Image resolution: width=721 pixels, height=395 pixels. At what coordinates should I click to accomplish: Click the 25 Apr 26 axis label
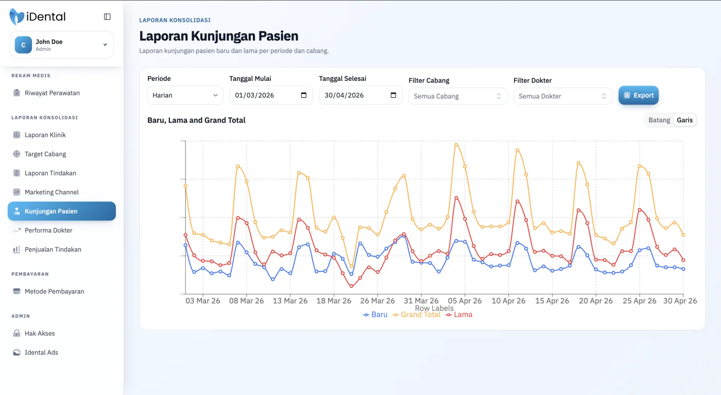pos(640,301)
